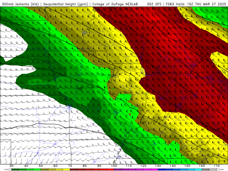Image resolution: width=228 pixels, height=171 pixels.
Task: Click the 40 label on the color scale
Action: tap(26, 166)
